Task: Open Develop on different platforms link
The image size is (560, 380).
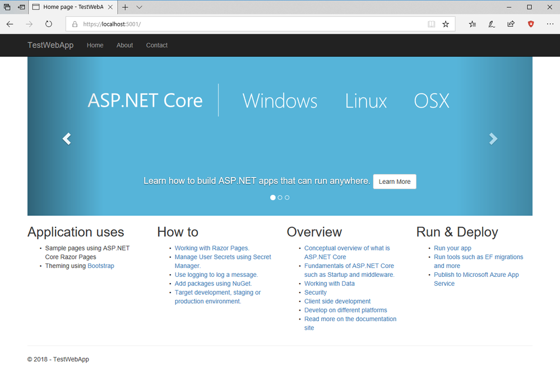Action: pos(345,310)
